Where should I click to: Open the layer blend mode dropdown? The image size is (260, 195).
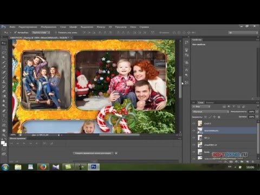pos(210,112)
